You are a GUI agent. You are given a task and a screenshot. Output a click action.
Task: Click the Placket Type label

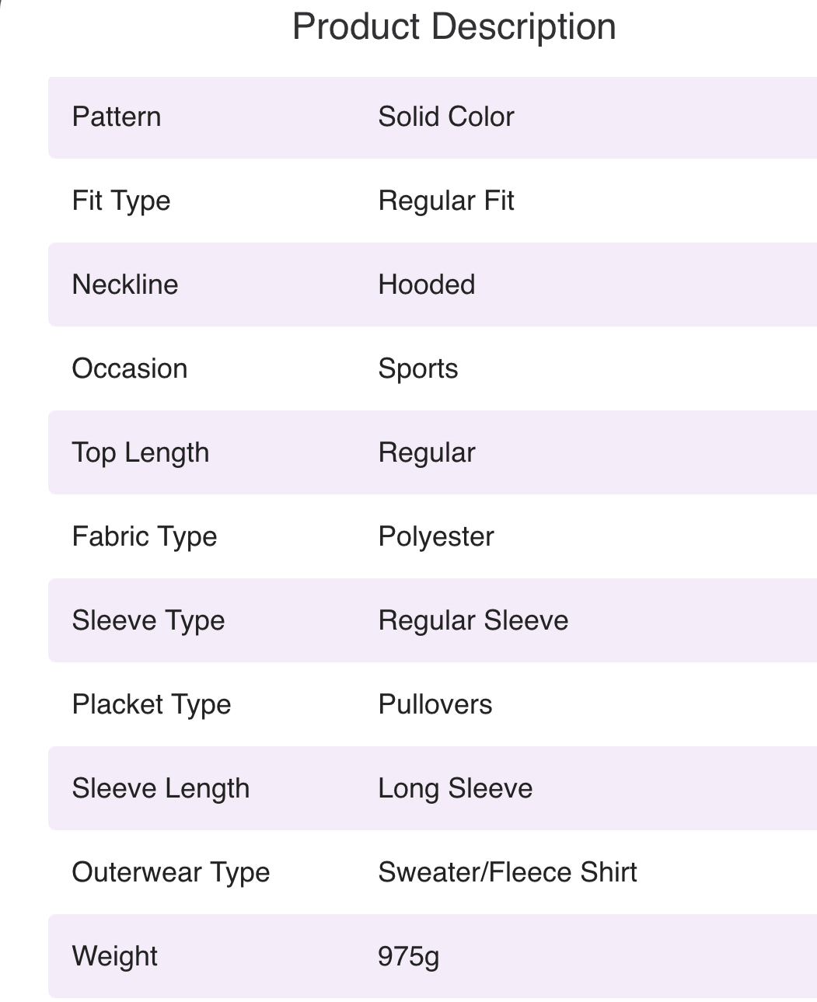151,705
